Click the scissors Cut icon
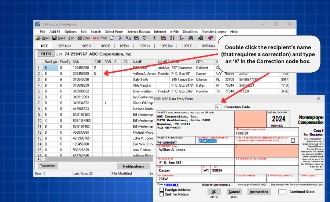 tap(120, 38)
